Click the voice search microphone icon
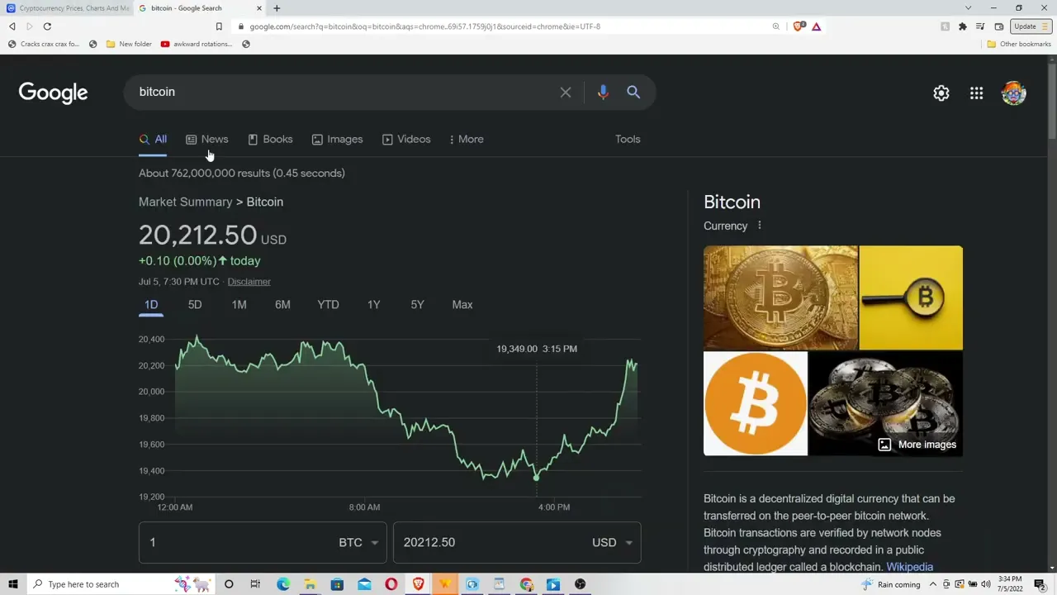Screen dimensions: 1057x595 pyautogui.click(x=603, y=93)
